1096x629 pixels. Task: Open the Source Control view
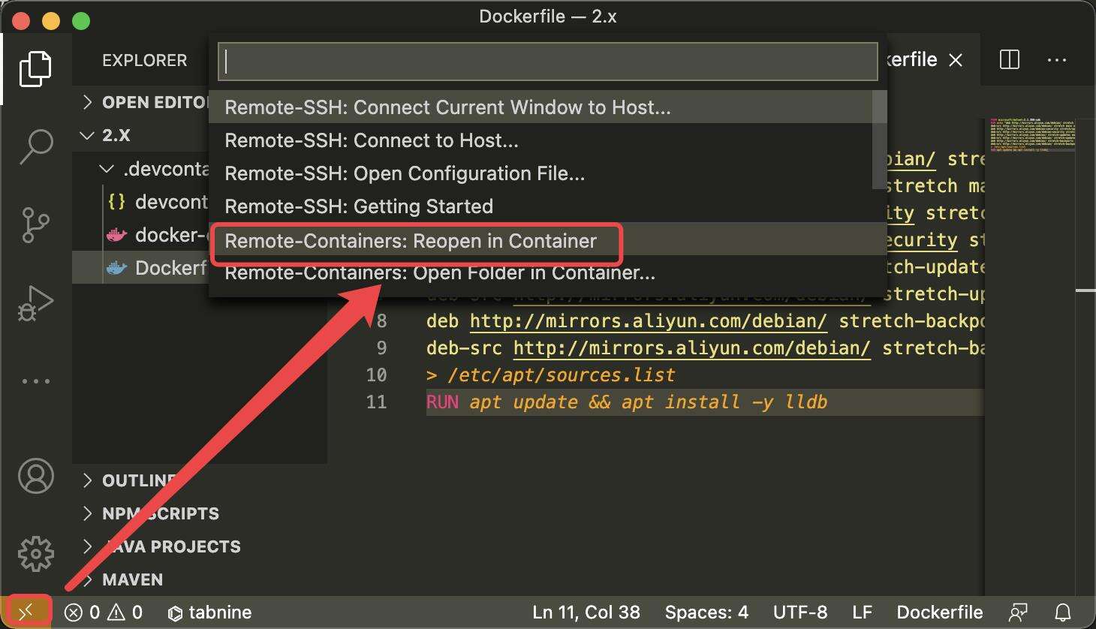[35, 224]
